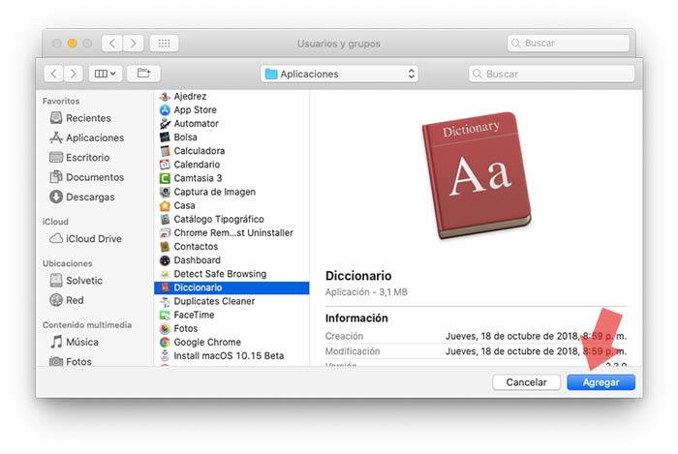Image resolution: width=678 pixels, height=454 pixels.
Task: Open the Aplicaciones folder dropdown
Action: [339, 74]
